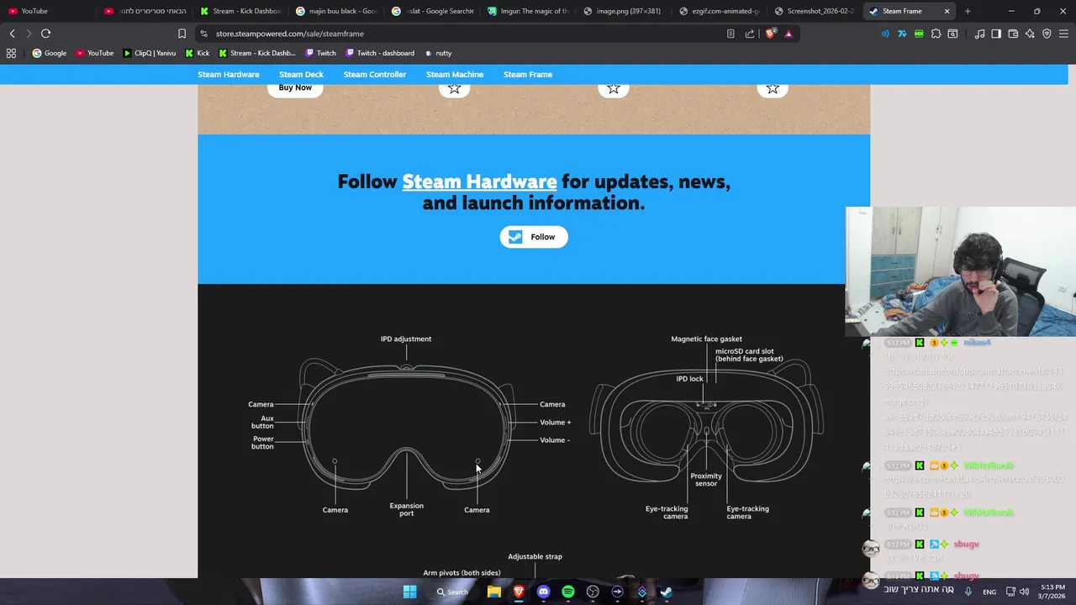Screen dimensions: 1076x605
Task: Go back to the previous page
Action: [12, 34]
